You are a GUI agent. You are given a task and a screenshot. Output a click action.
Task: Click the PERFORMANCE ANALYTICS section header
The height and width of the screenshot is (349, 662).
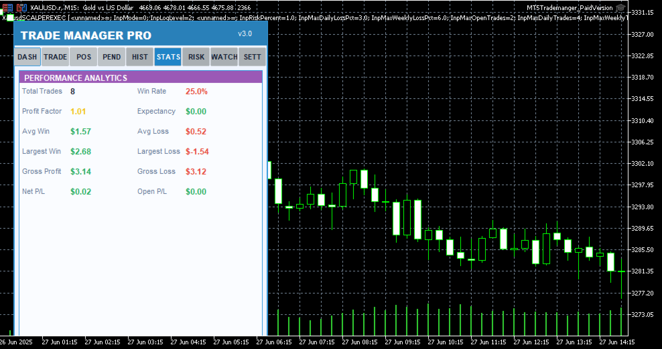click(141, 78)
